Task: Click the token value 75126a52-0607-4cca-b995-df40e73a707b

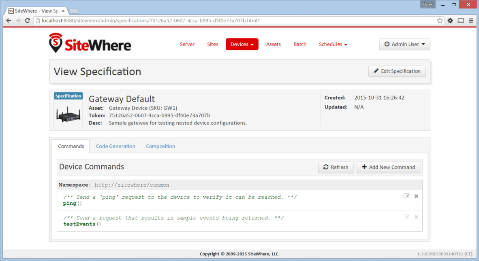Action: pos(159,115)
